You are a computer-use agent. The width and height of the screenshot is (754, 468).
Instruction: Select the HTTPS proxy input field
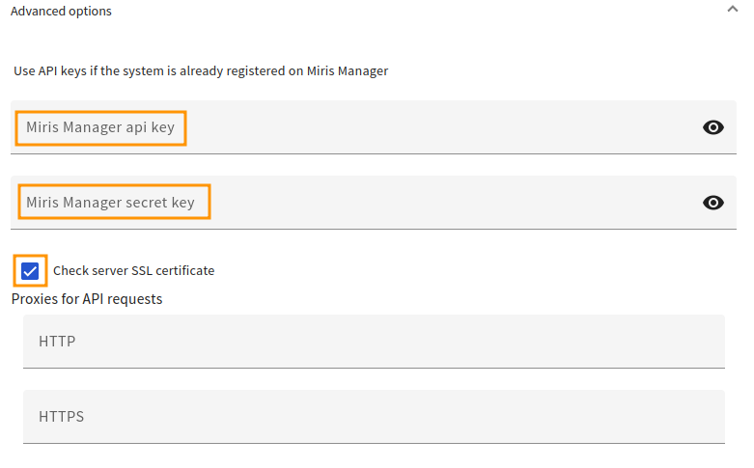coord(374,417)
